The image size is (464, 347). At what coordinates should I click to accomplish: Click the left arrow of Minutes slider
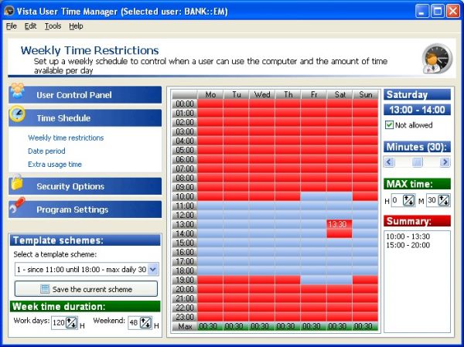(389, 162)
